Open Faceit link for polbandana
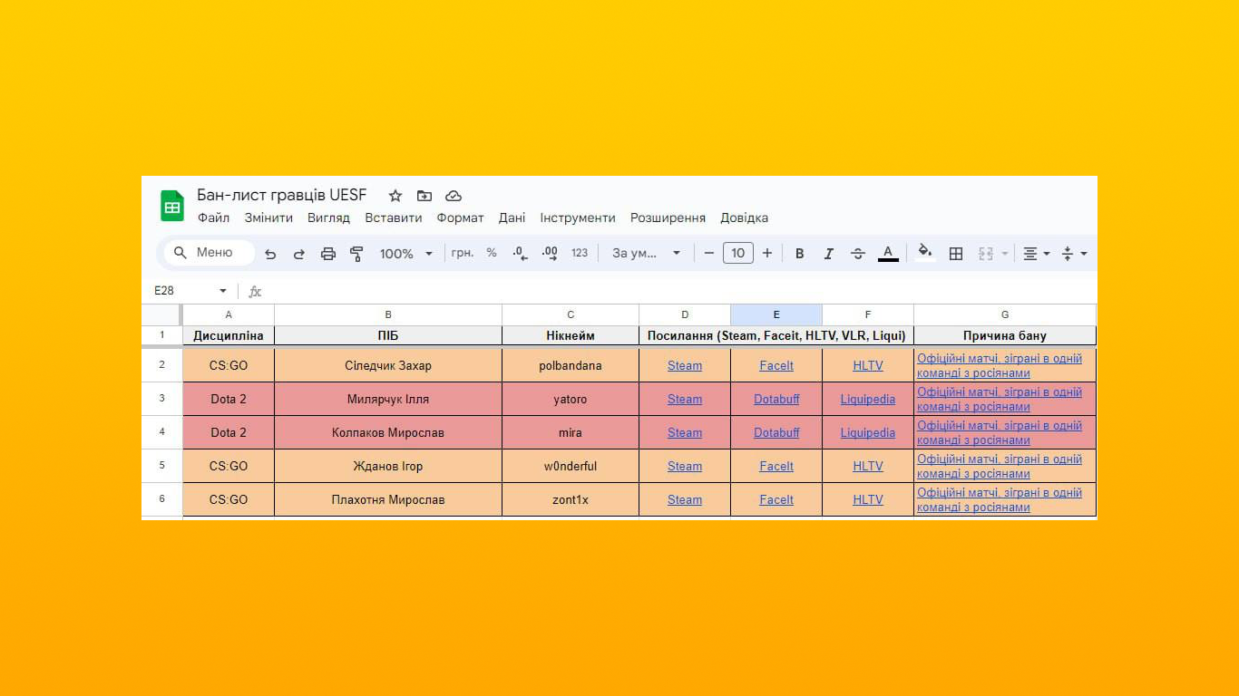Screen dimensions: 1239x696 (x=776, y=366)
